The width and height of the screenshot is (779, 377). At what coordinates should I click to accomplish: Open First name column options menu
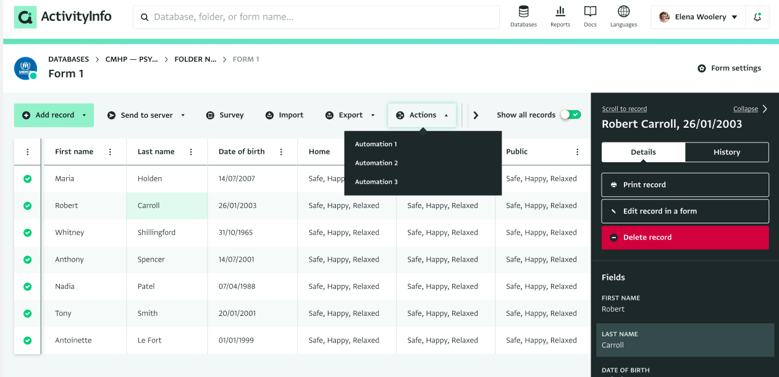pyautogui.click(x=111, y=152)
